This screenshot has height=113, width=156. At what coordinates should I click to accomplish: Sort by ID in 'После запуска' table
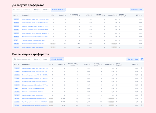[18, 64]
